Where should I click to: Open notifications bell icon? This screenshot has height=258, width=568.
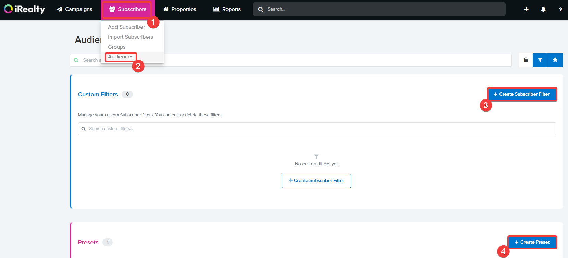543,9
